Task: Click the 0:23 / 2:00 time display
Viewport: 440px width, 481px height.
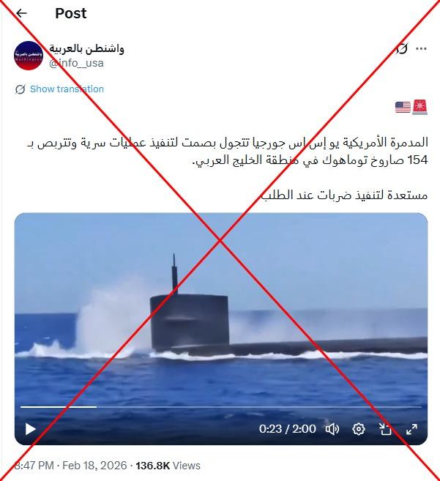Action: 287,428
